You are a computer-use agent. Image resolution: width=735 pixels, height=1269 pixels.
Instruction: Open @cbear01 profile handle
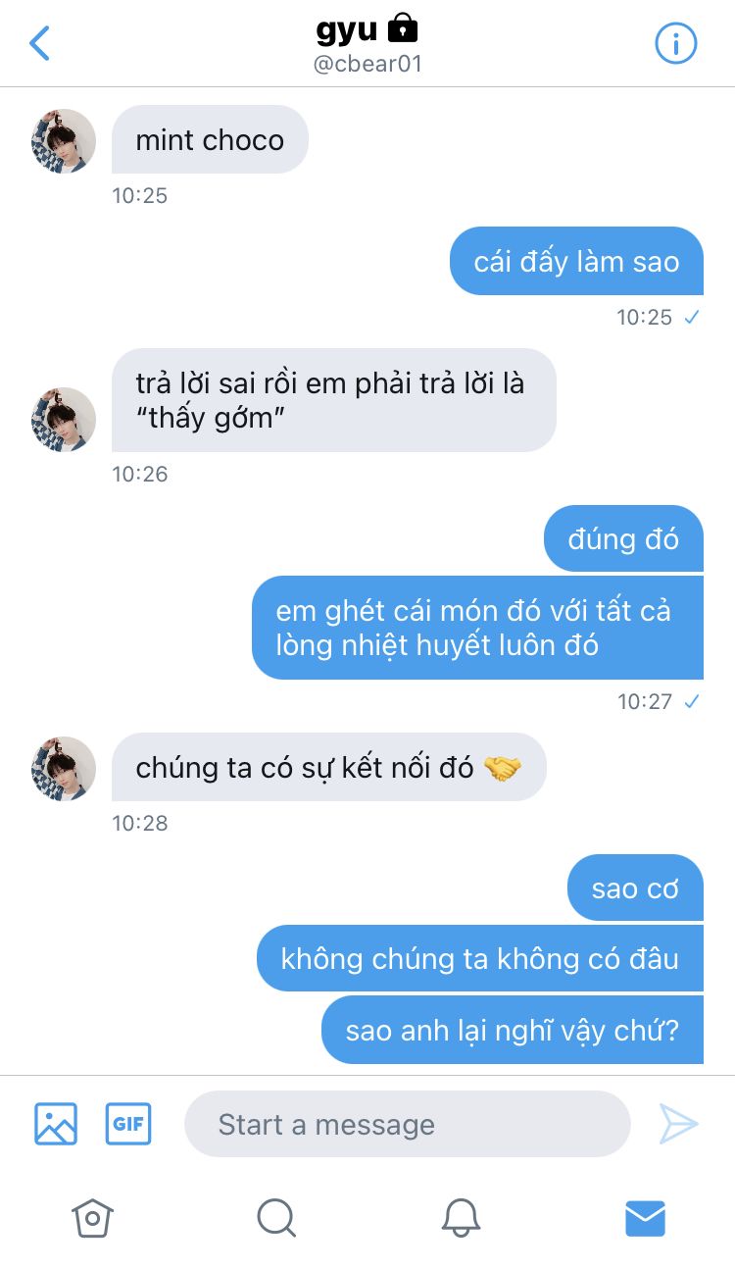(367, 65)
